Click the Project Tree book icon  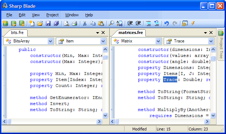pos(221,34)
